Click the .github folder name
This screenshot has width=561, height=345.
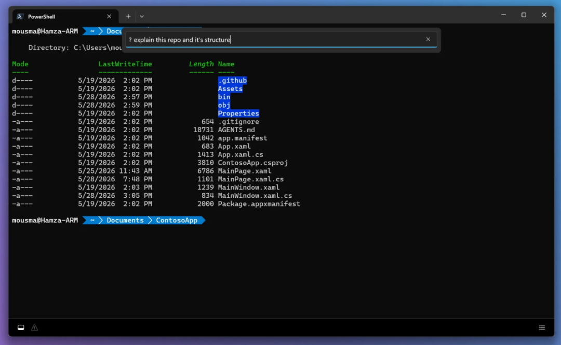232,80
